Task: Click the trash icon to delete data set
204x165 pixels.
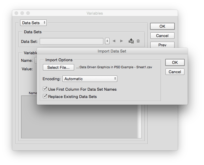Action: 138,41
